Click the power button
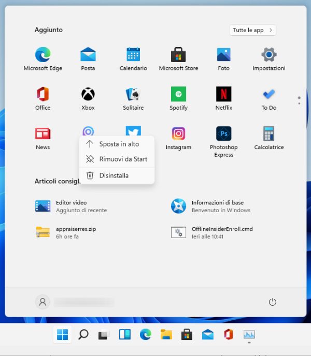Screen dimensions: 311x356 (272, 302)
